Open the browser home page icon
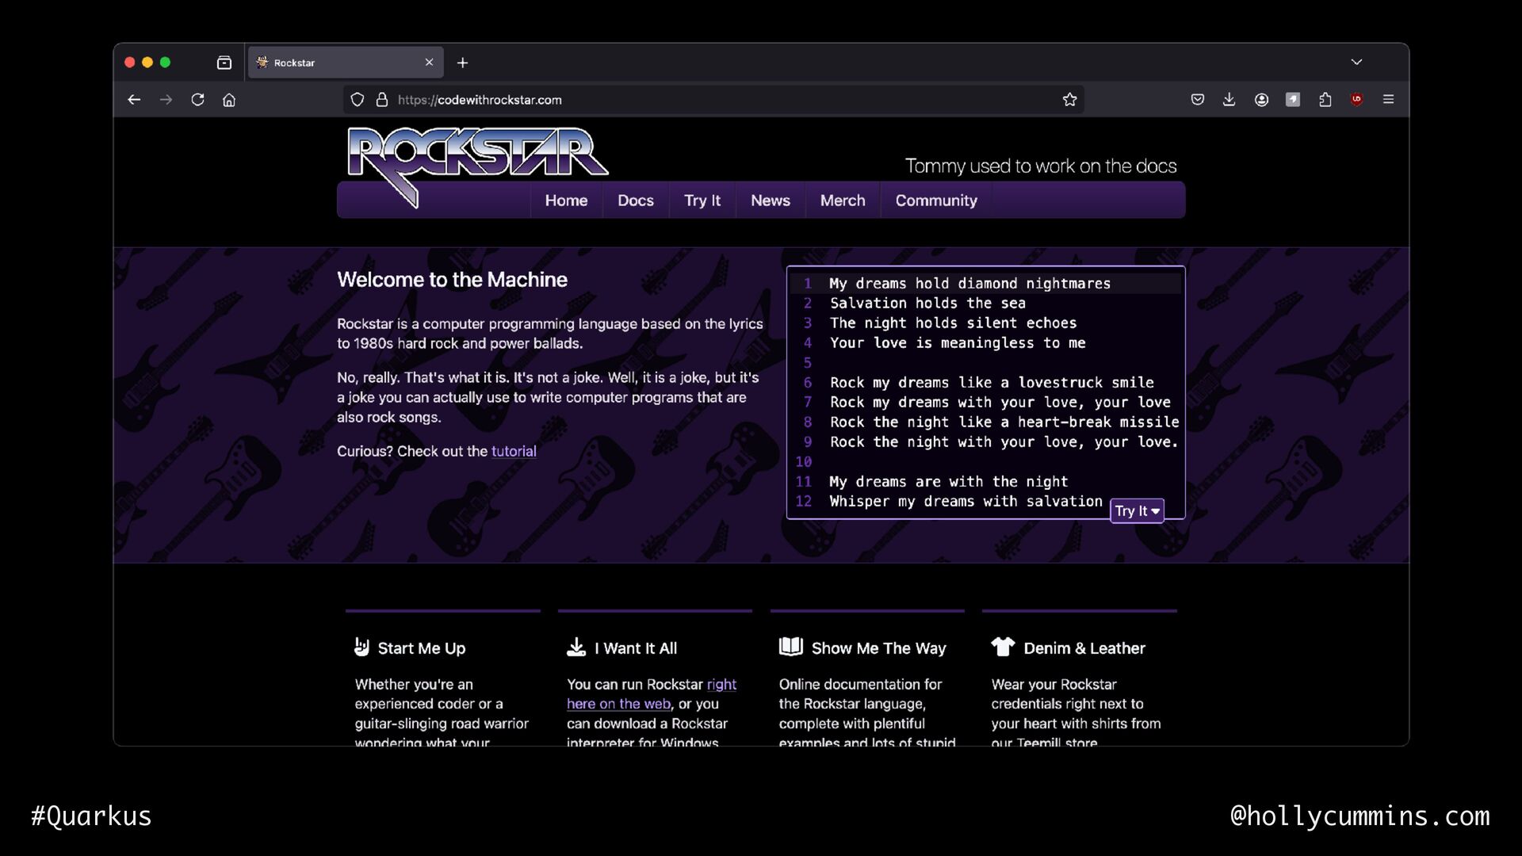This screenshot has height=856, width=1522. click(229, 100)
